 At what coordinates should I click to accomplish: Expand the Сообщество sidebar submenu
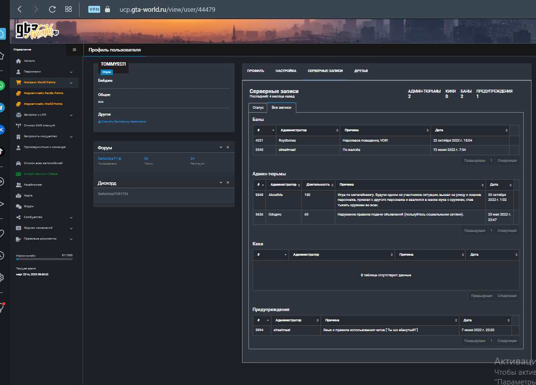click(71, 217)
